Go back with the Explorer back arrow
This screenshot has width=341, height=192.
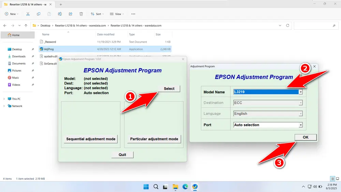pos(5,26)
